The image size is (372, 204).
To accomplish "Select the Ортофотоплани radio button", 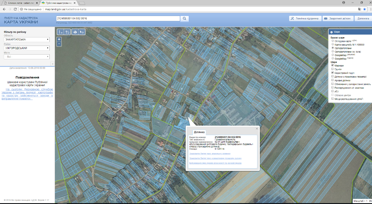I will tap(333, 48).
